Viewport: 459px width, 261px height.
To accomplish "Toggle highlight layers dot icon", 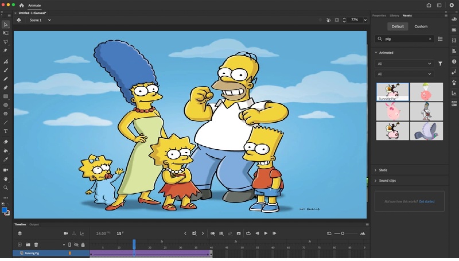I will point(64,244).
